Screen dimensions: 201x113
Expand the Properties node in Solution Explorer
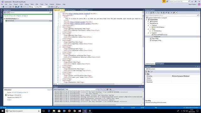[148, 22]
